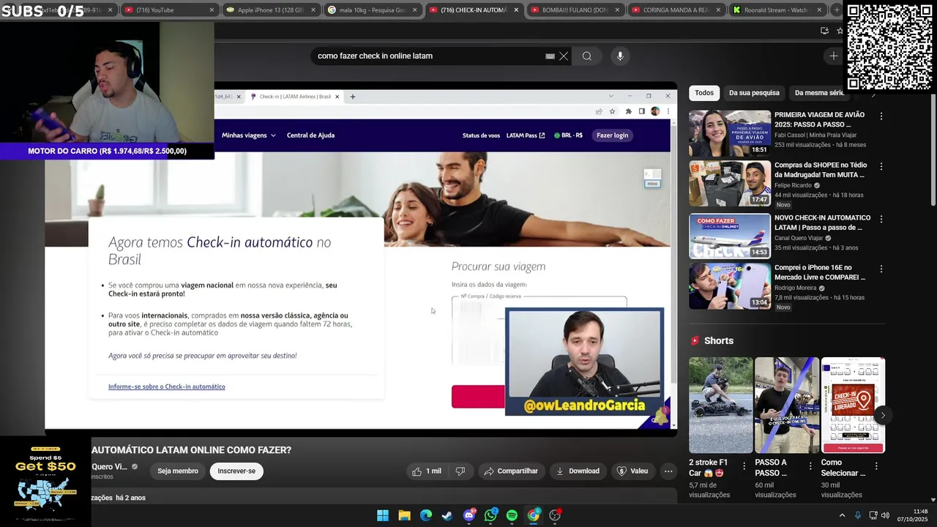Open Quero Vi... channel name
The image size is (937, 527).
[109, 467]
